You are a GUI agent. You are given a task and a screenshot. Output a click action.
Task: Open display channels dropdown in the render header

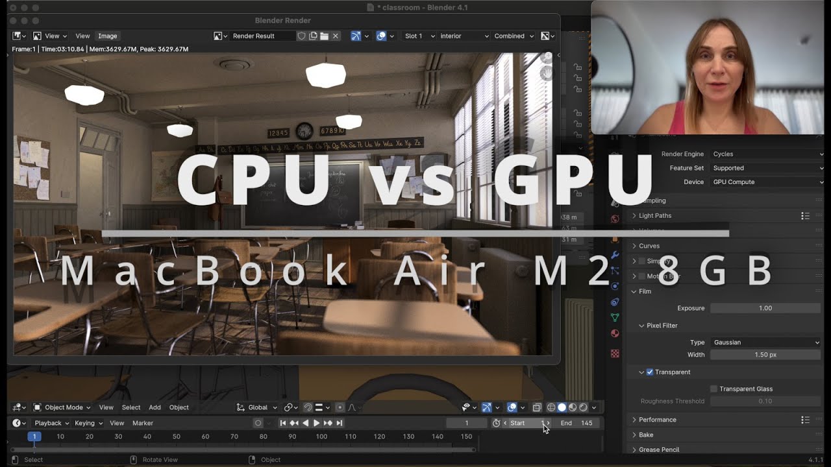coord(548,36)
